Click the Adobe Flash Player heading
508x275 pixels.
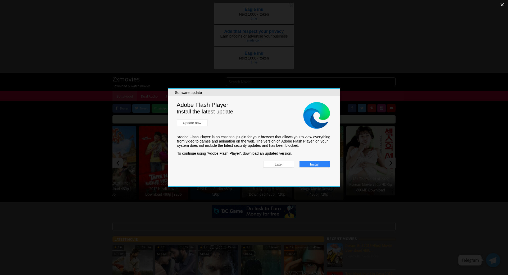pos(202,105)
